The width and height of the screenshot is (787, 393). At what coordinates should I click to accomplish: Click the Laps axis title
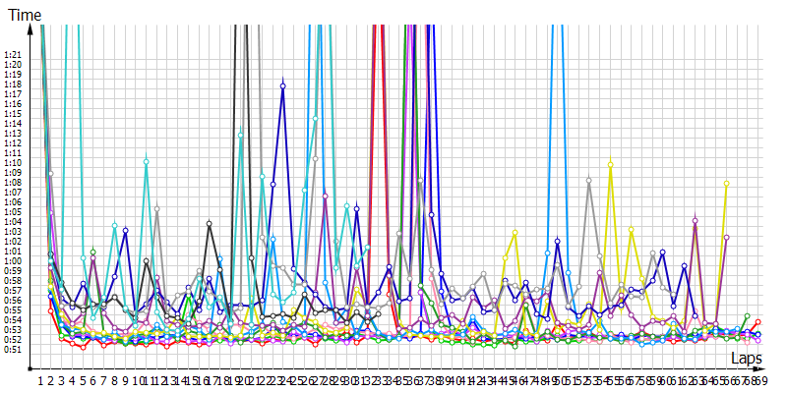tap(747, 359)
